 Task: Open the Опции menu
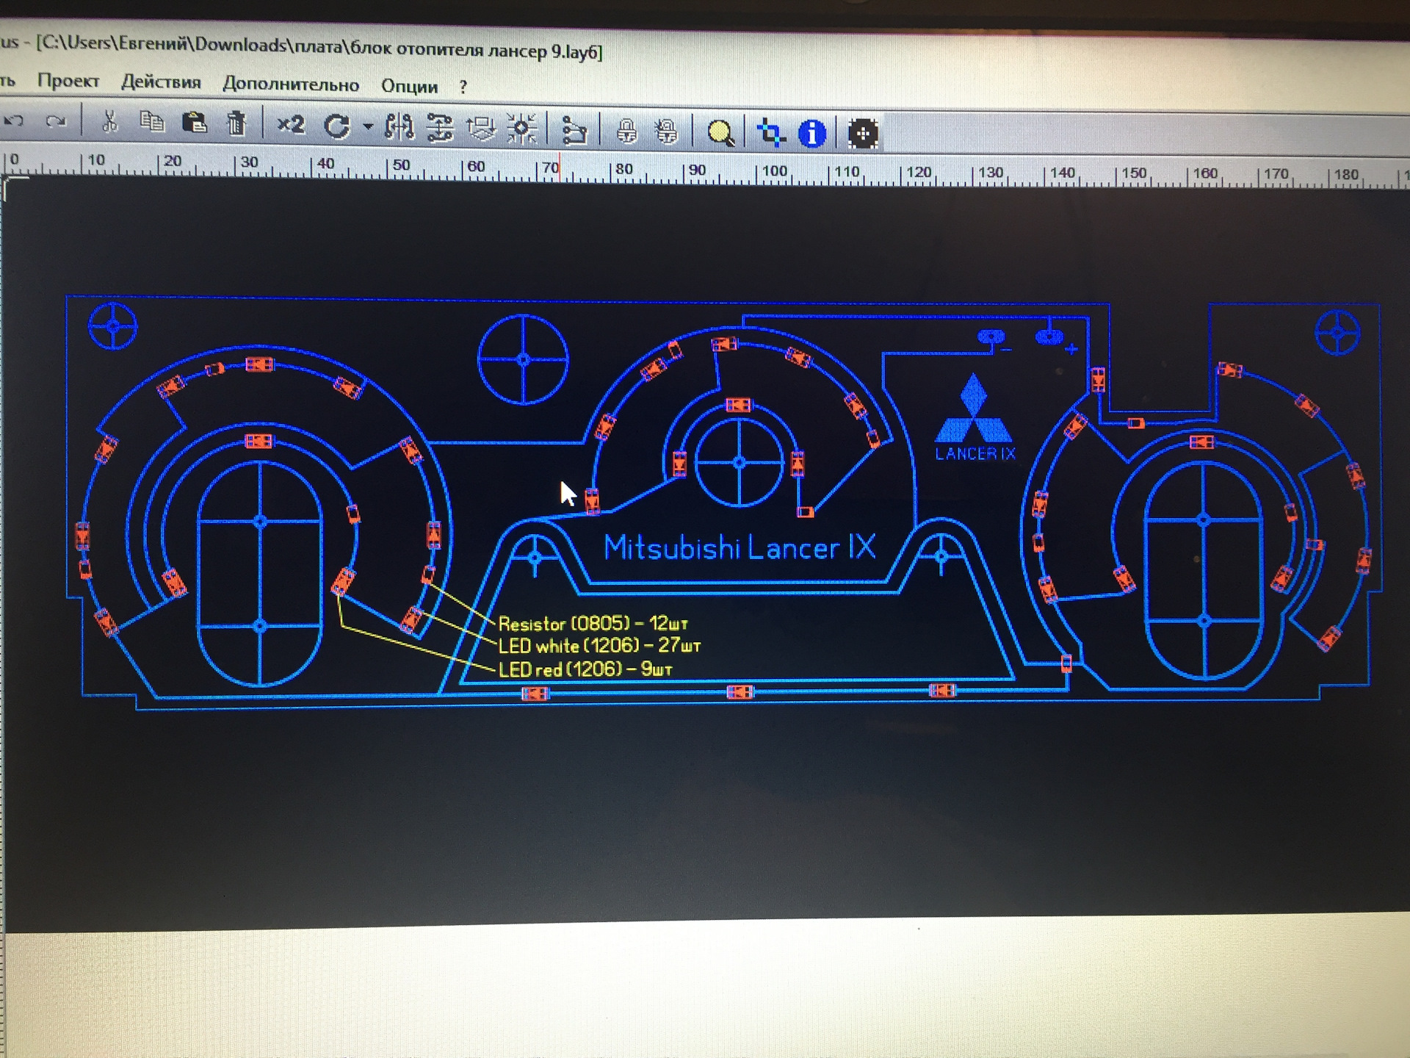[409, 87]
